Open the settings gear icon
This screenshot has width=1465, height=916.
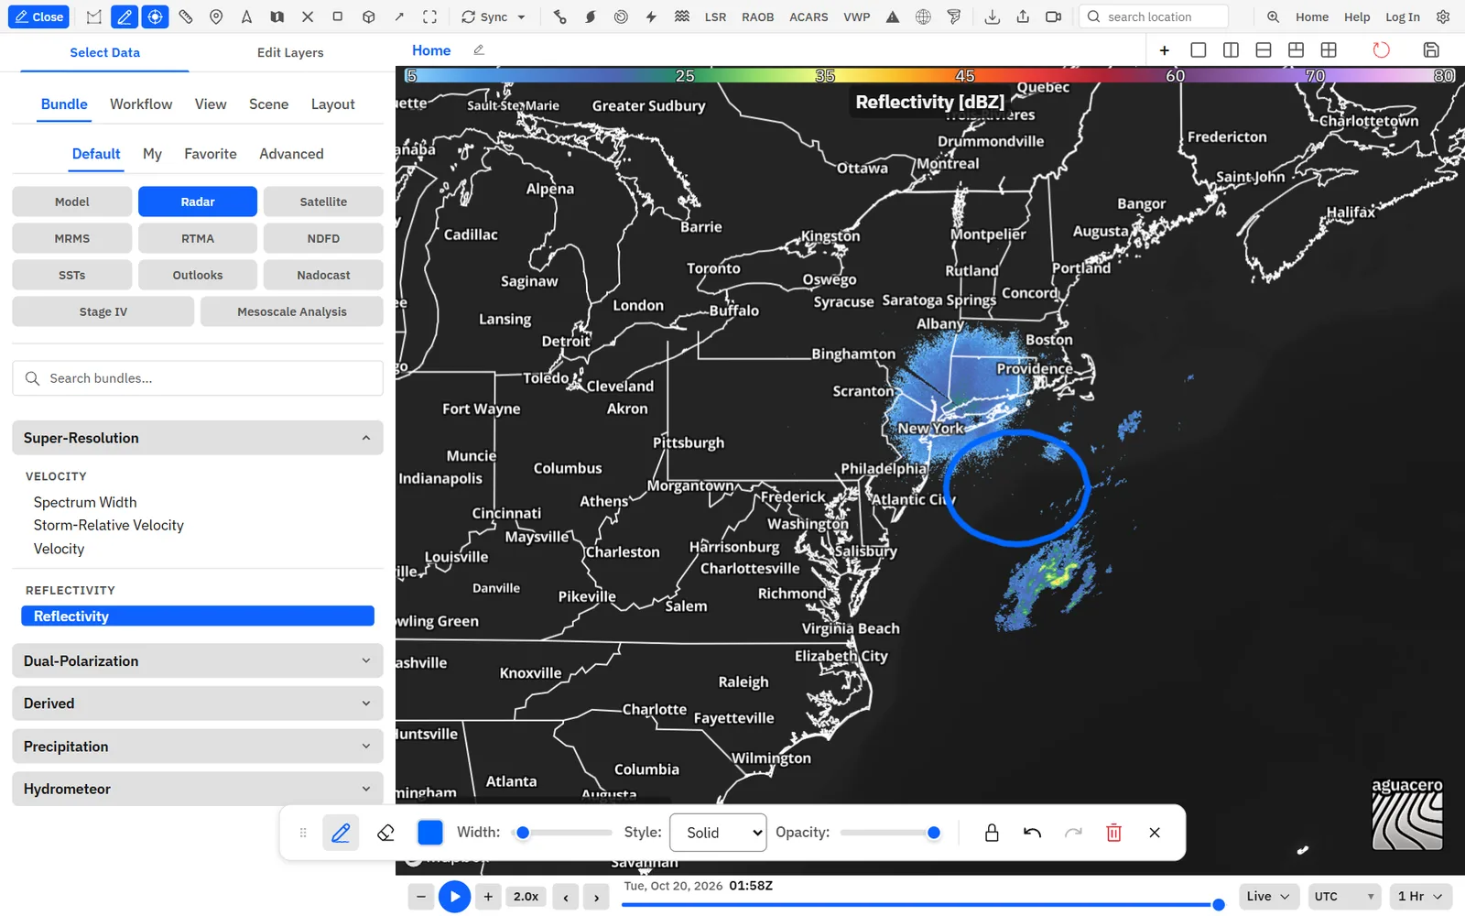click(x=1443, y=16)
